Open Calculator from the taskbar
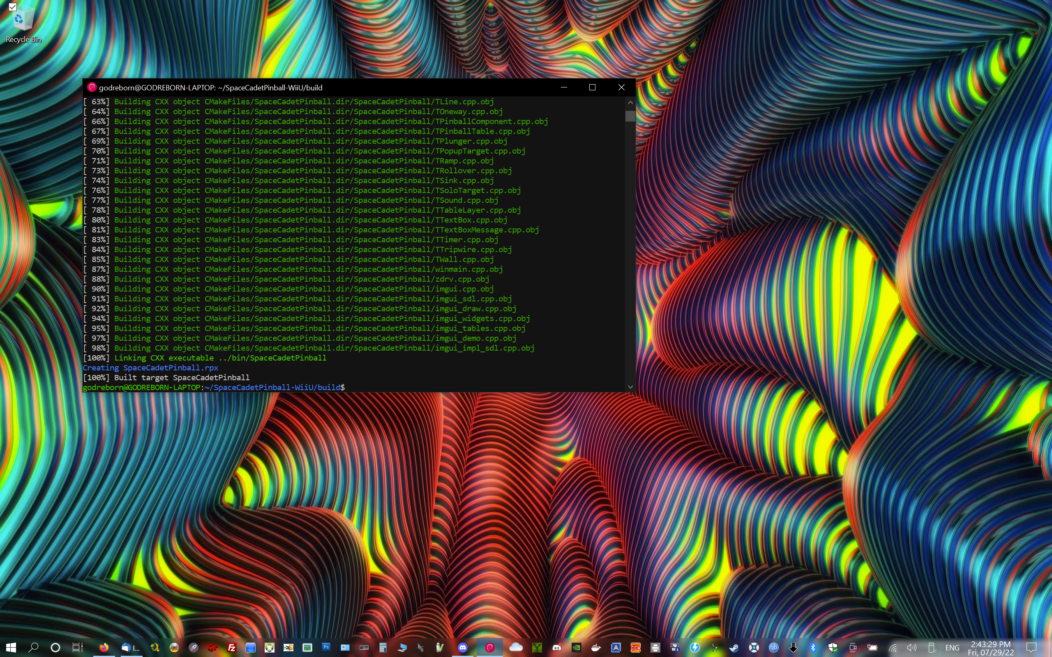 tap(383, 648)
